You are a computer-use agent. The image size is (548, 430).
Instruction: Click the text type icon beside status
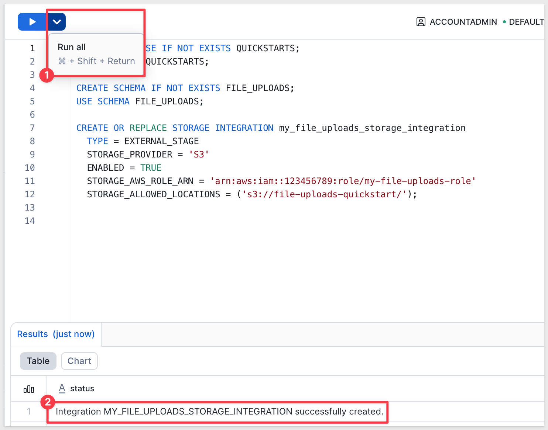(62, 388)
